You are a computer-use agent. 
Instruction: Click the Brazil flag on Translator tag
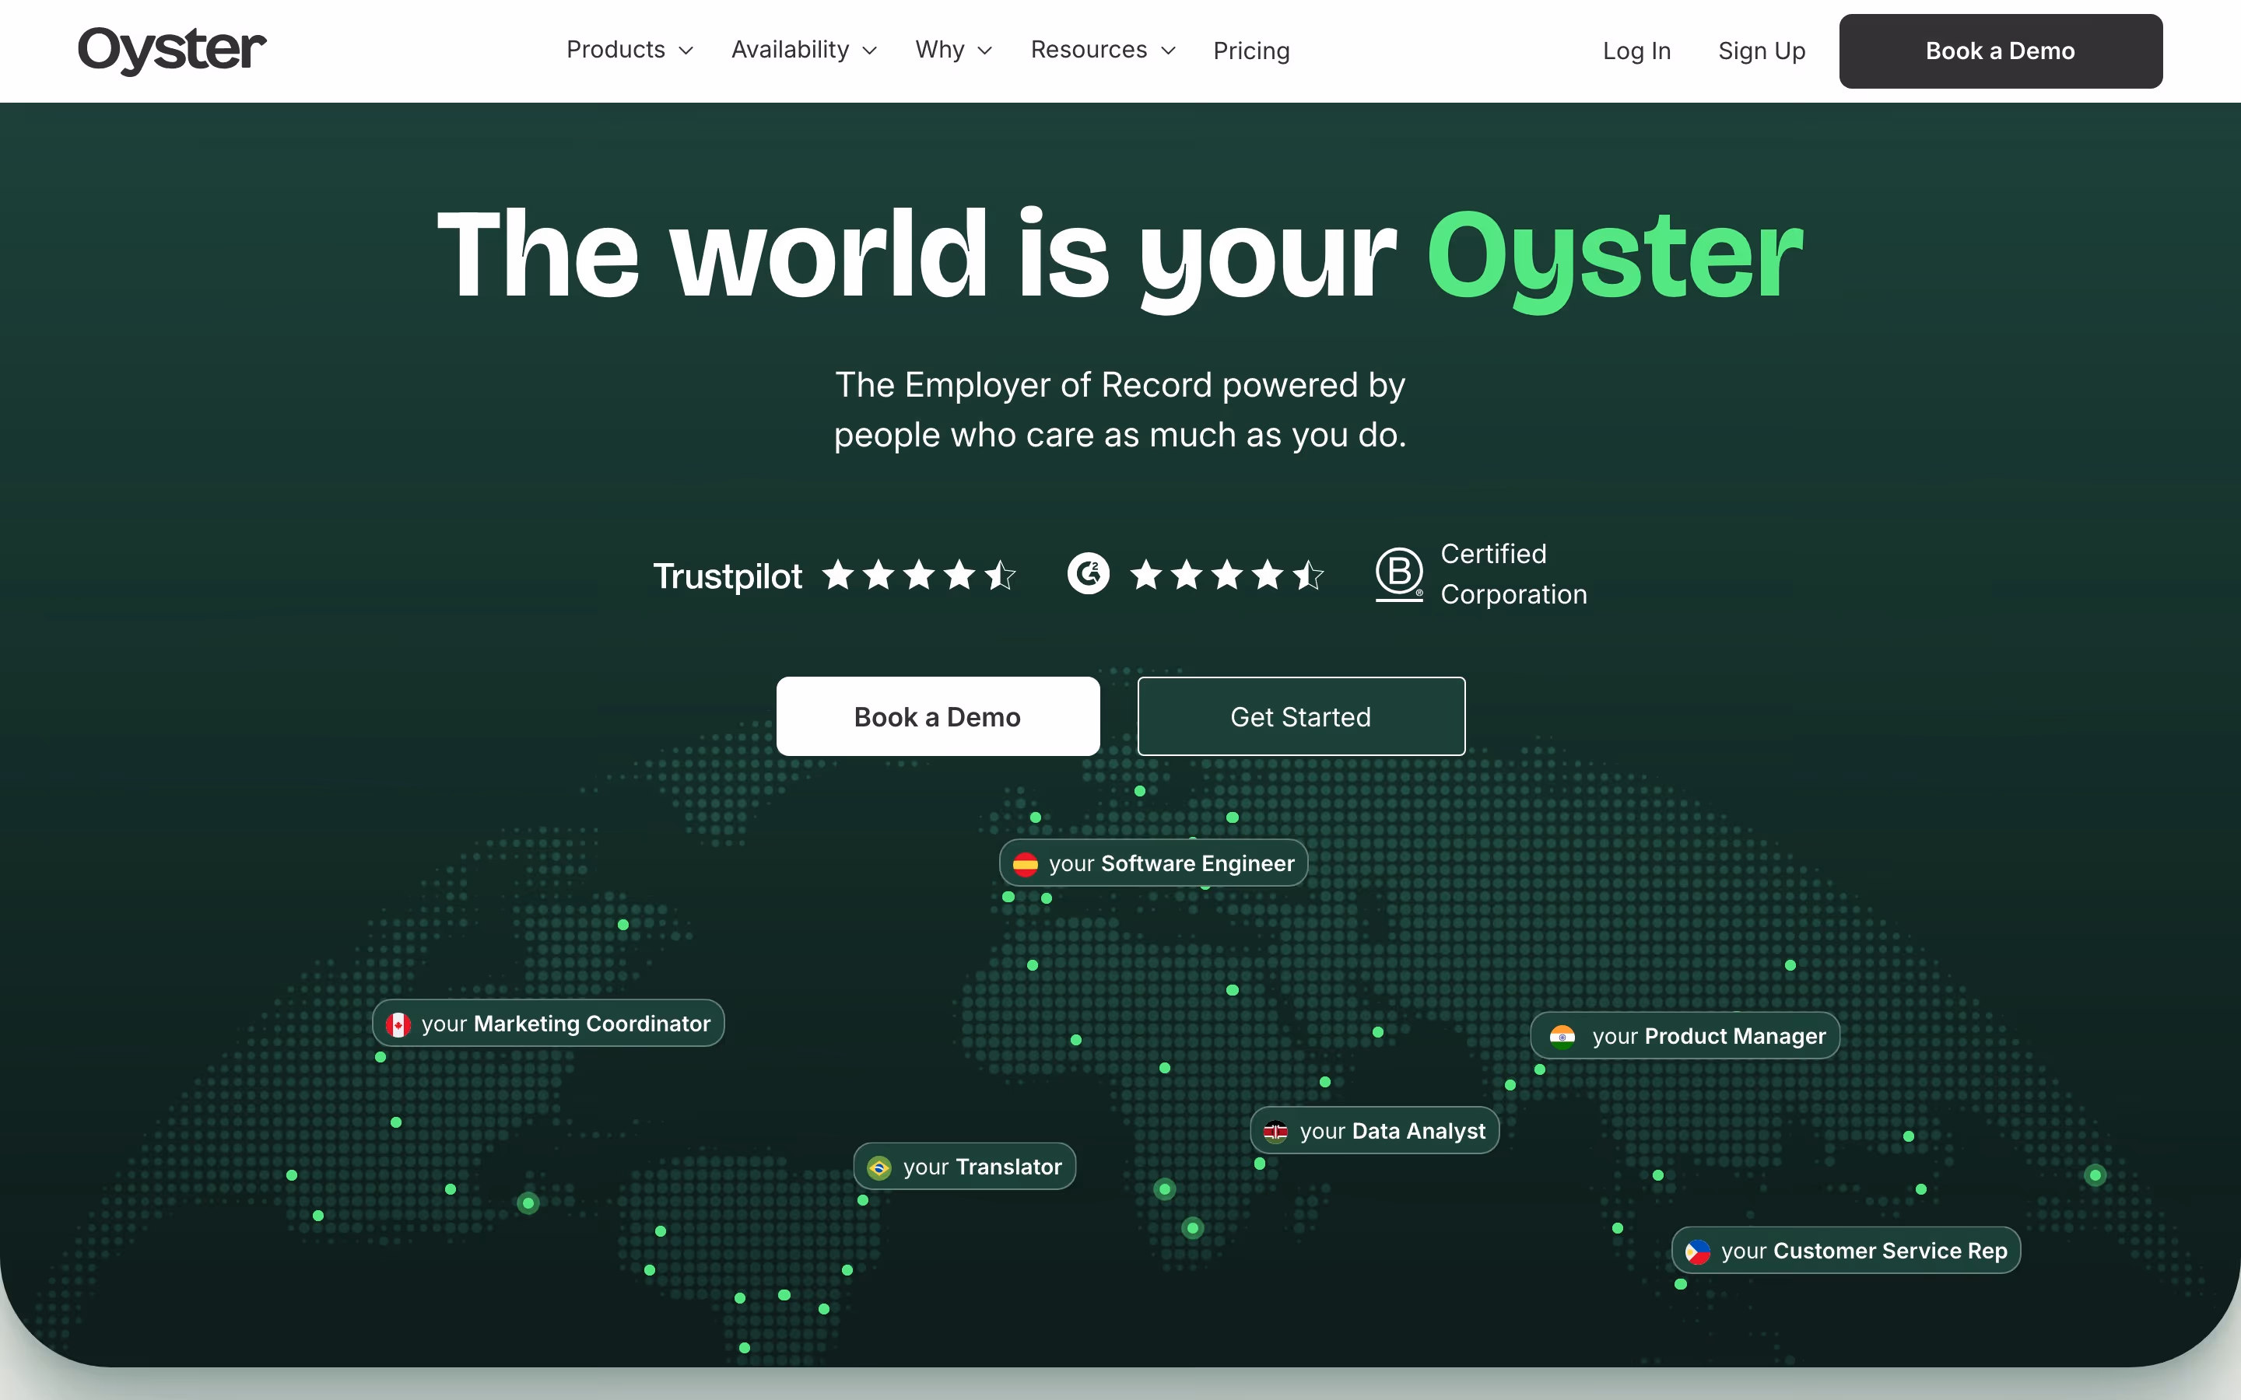(x=879, y=1167)
